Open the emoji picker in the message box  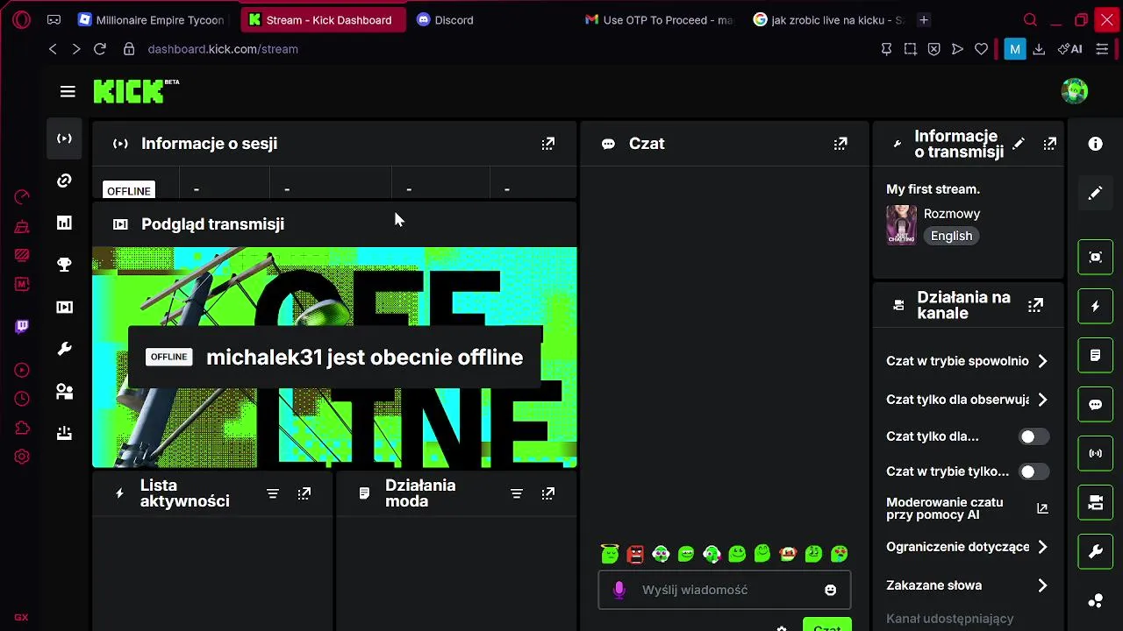click(x=830, y=590)
